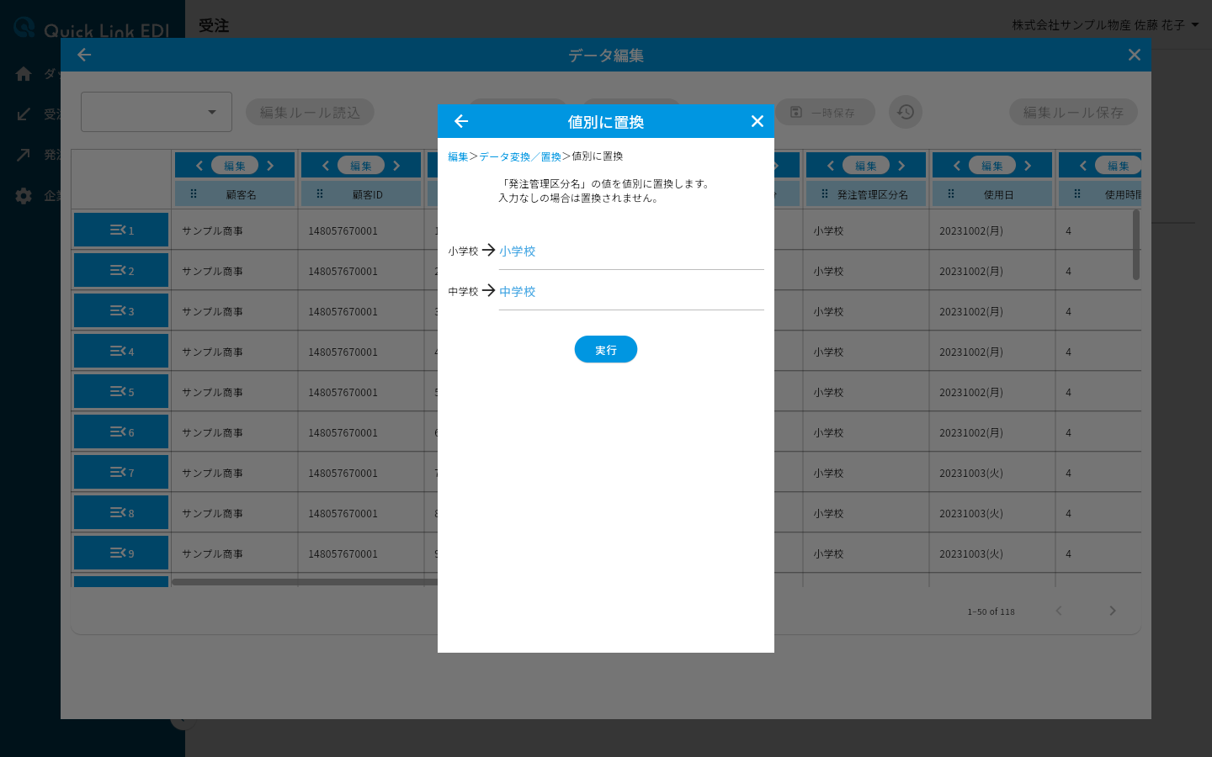Click 編集 button above 顧客名 column

pyautogui.click(x=235, y=166)
